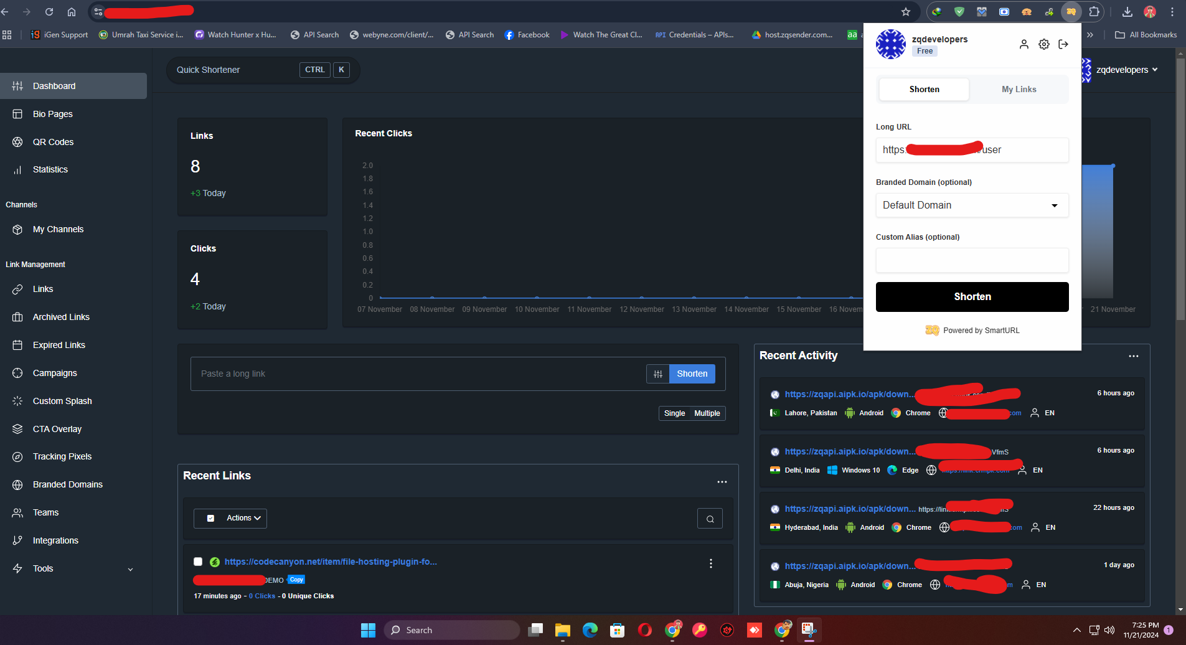The width and height of the screenshot is (1186, 645).
Task: Open extension settings gear icon
Action: pyautogui.click(x=1044, y=44)
